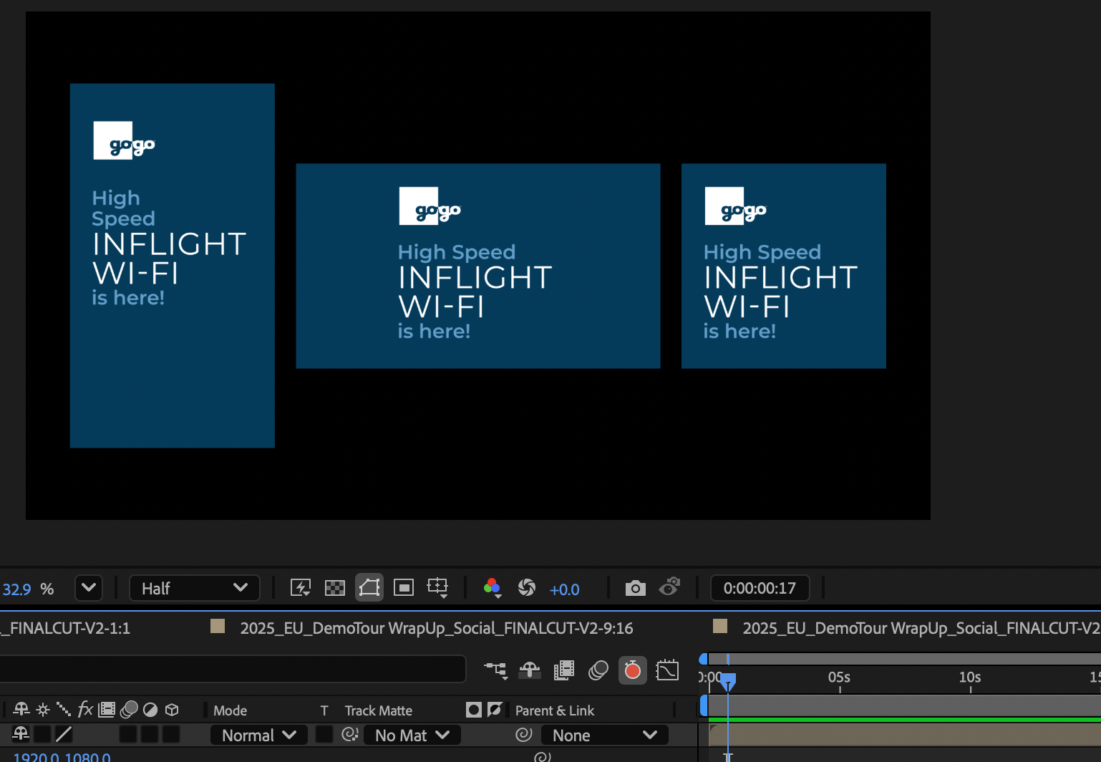Open the Graph Editor
The width and height of the screenshot is (1101, 762).
(x=667, y=670)
